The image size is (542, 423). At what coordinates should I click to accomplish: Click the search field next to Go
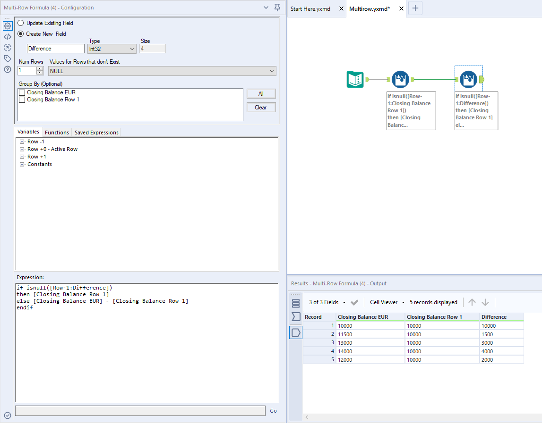click(x=139, y=410)
